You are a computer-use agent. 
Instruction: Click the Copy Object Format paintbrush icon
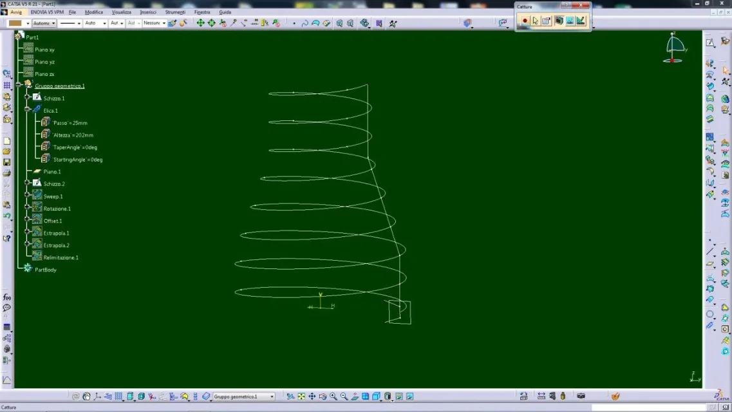(172, 23)
